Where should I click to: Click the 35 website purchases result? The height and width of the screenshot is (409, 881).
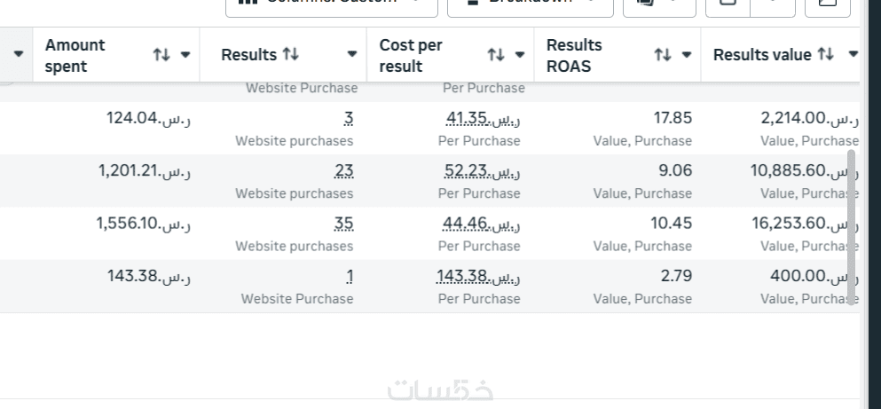pyautogui.click(x=343, y=224)
